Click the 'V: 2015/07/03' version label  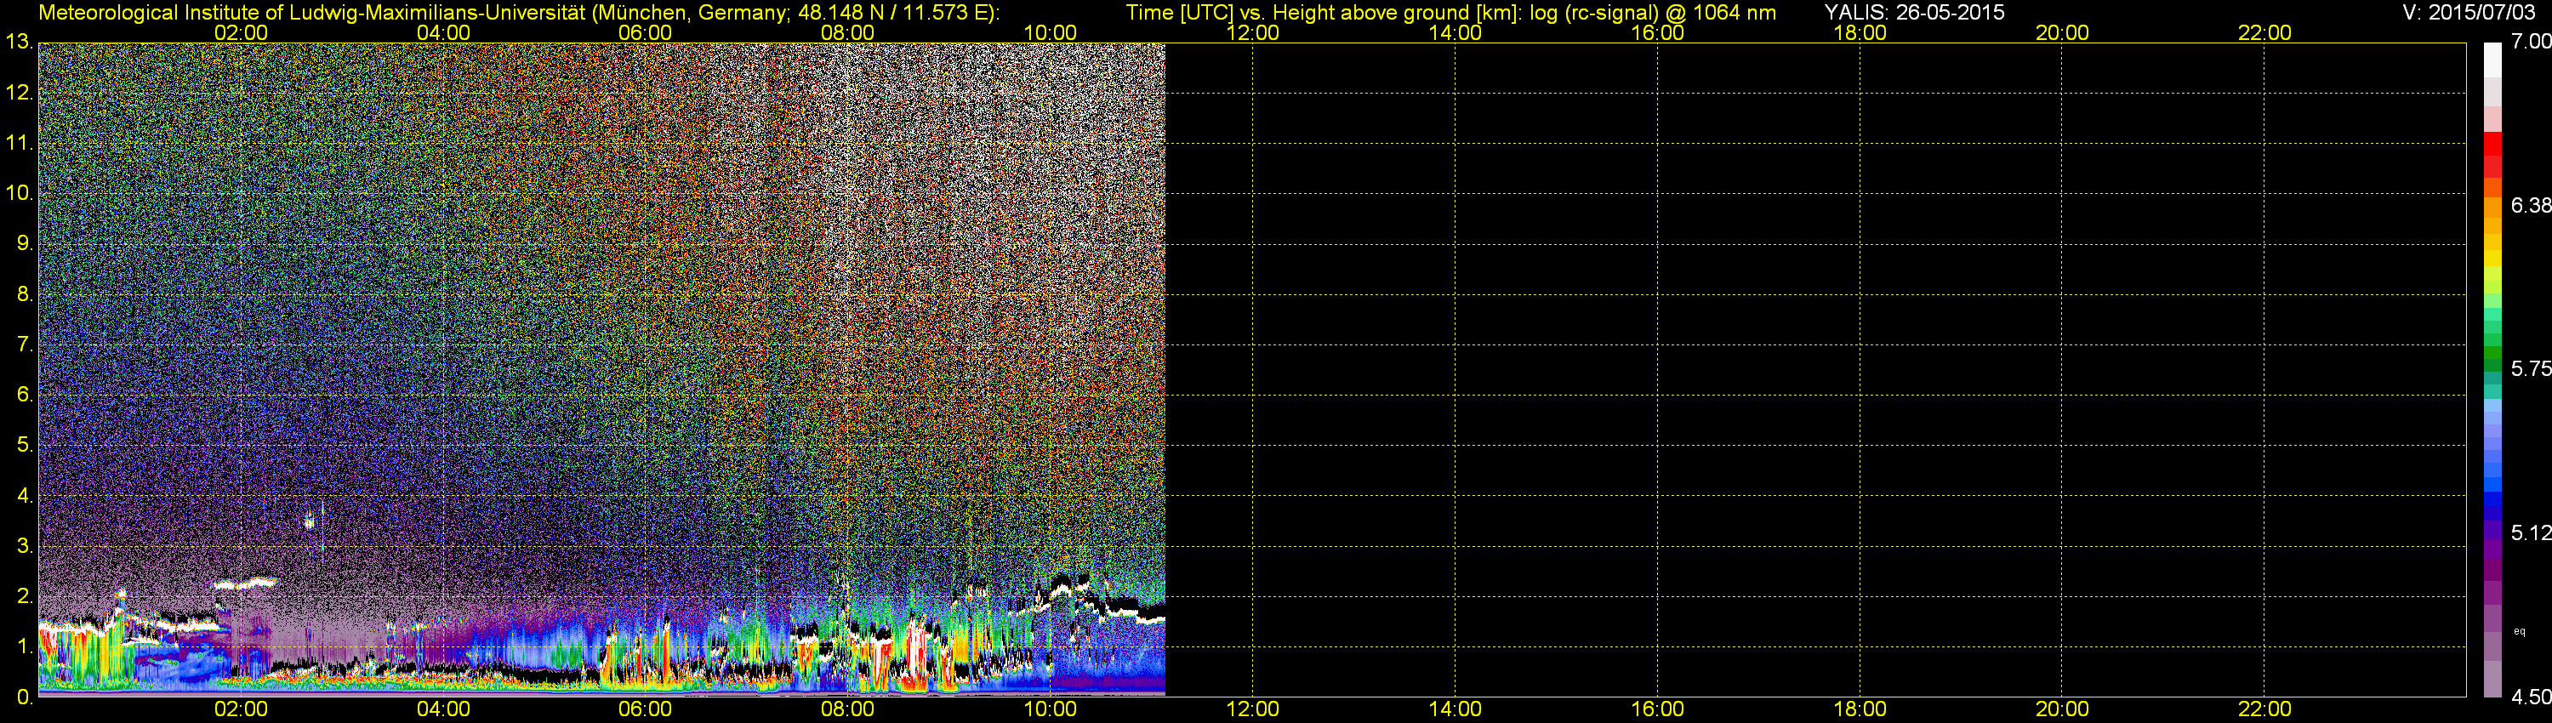coord(2467,13)
